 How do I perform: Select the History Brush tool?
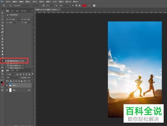[2, 42]
